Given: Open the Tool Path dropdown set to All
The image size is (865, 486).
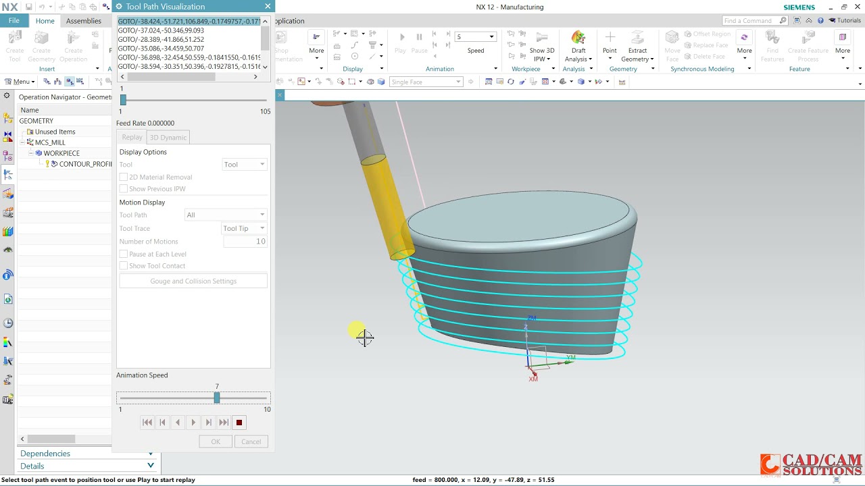Looking at the screenshot, I should pos(226,215).
